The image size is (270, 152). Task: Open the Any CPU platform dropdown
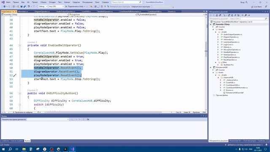(56, 7)
